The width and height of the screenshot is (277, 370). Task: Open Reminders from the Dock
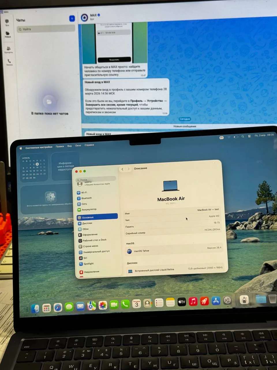159,303
